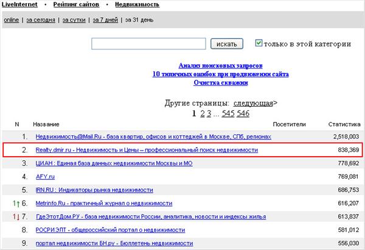Open the ЦИАН real estate database link
The height and width of the screenshot is (250, 365).
point(114,163)
